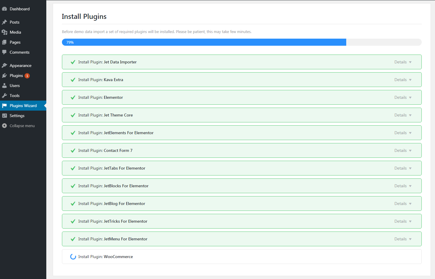Click the Plugins update count badge
The height and width of the screenshot is (279, 435).
coord(27,76)
